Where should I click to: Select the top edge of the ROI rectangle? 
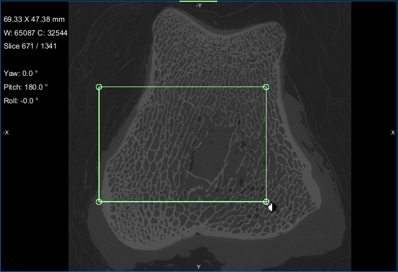[x=182, y=87]
